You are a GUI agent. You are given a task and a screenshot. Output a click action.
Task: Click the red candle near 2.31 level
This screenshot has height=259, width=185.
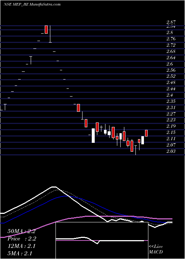point(78,108)
